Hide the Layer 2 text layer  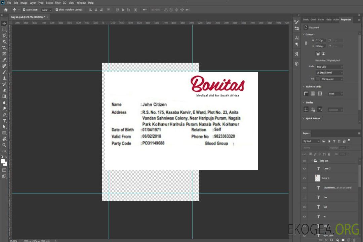(304, 169)
